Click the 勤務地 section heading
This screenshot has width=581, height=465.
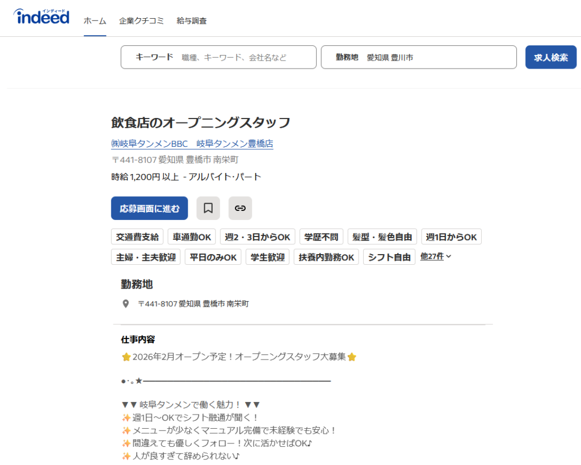(x=137, y=284)
